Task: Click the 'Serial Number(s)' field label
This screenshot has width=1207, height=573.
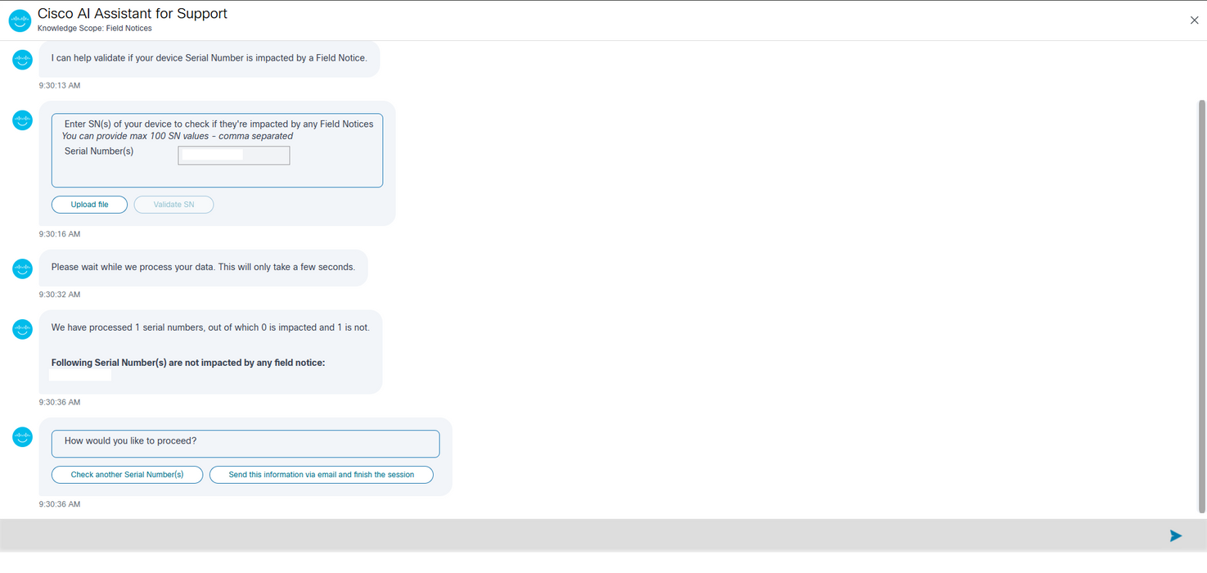Action: click(x=99, y=151)
